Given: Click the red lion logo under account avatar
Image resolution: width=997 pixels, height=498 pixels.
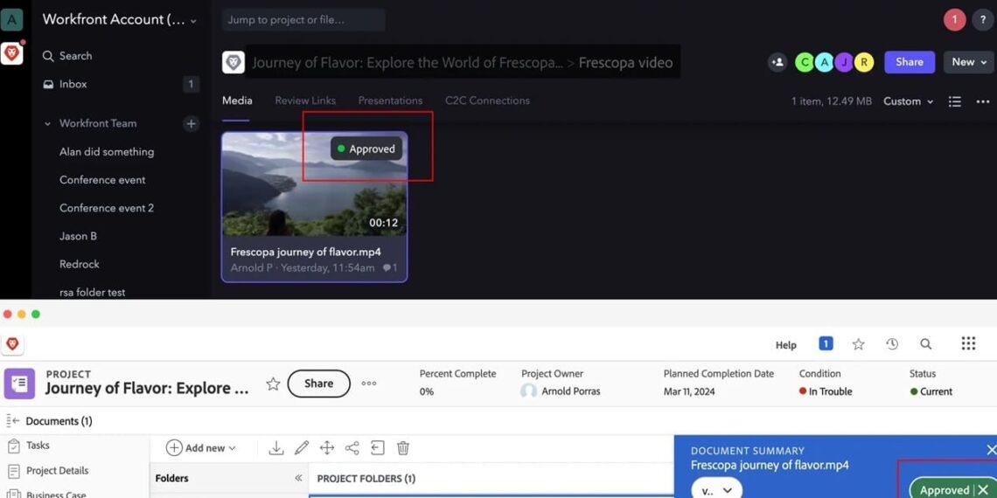Looking at the screenshot, I should [x=12, y=53].
